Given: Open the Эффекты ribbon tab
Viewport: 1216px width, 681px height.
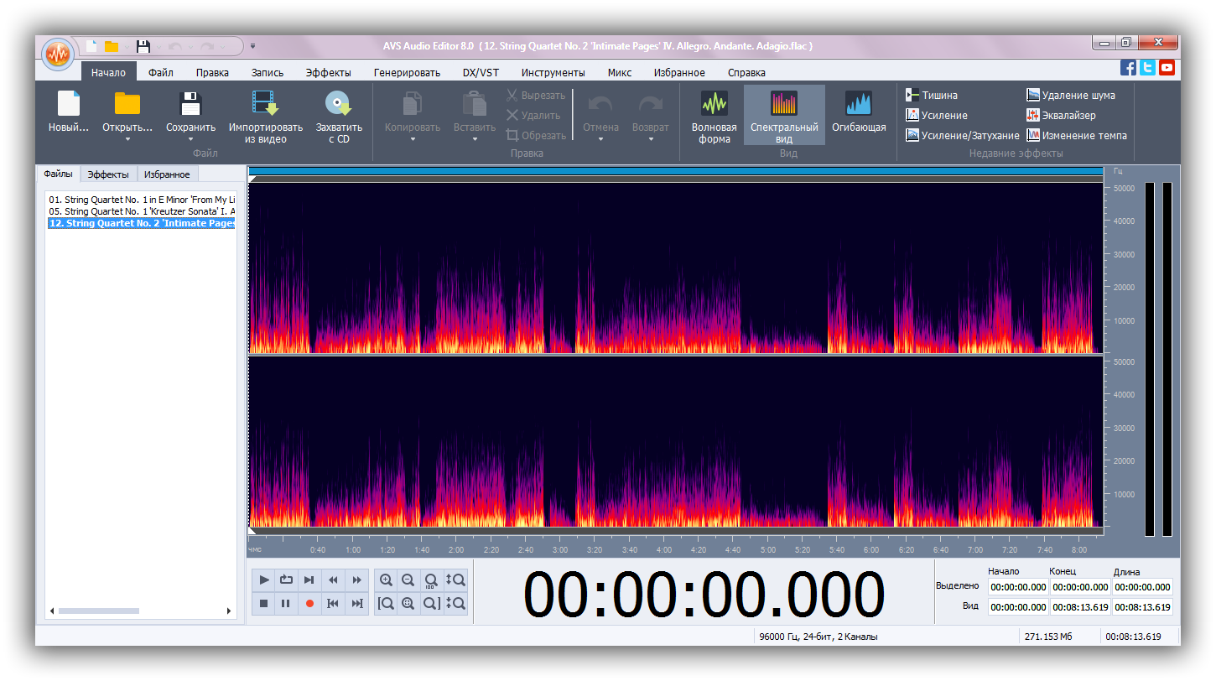Looking at the screenshot, I should click(x=329, y=73).
